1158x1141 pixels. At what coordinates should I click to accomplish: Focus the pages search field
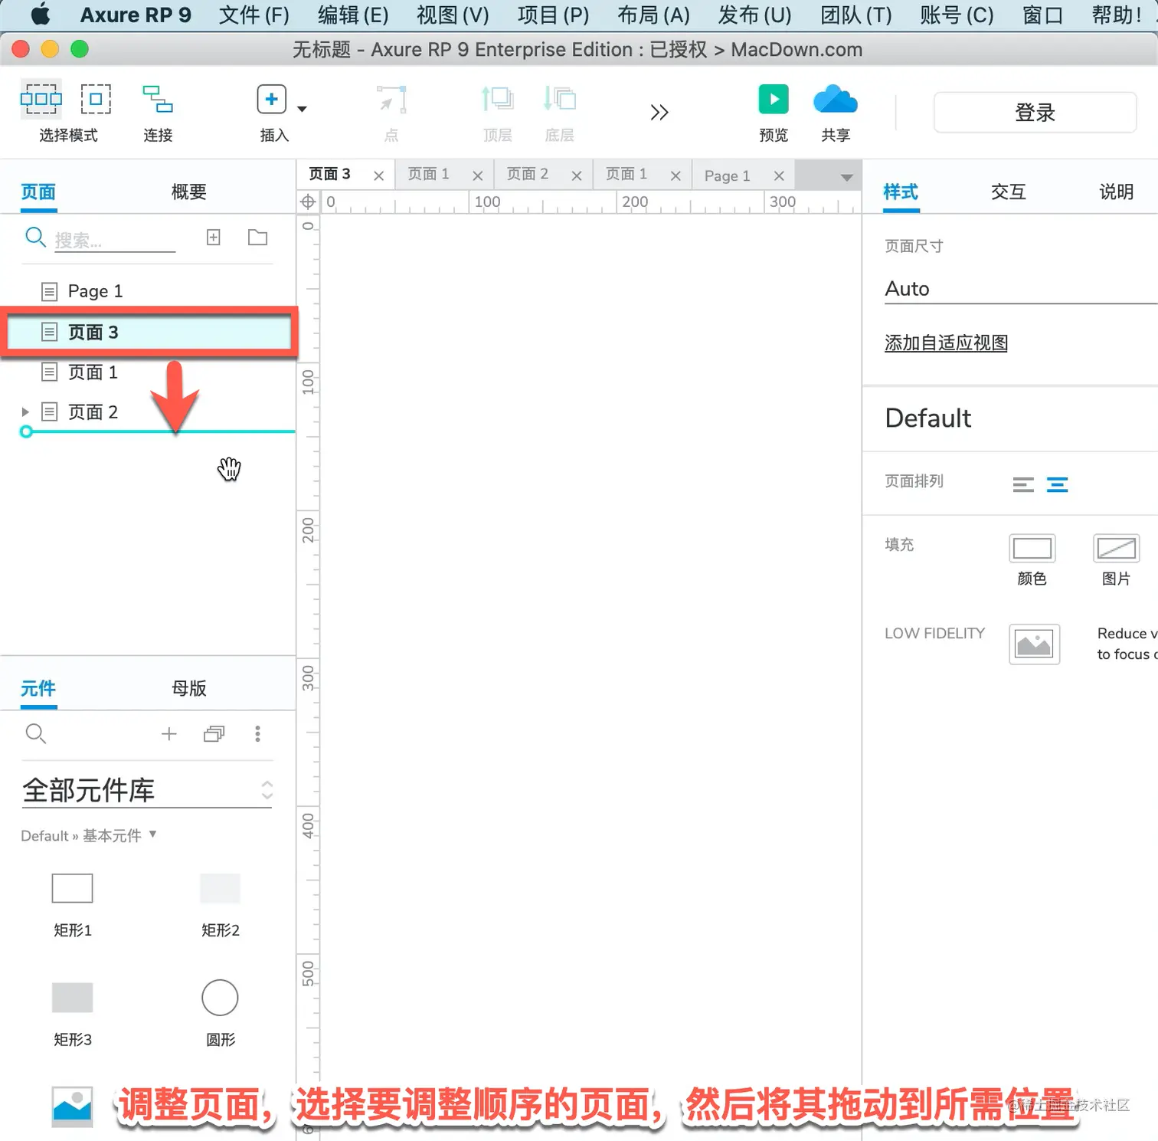point(115,240)
